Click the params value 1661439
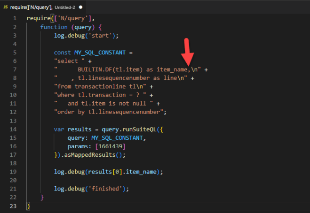The height and width of the screenshot is (213, 310). coord(110,146)
